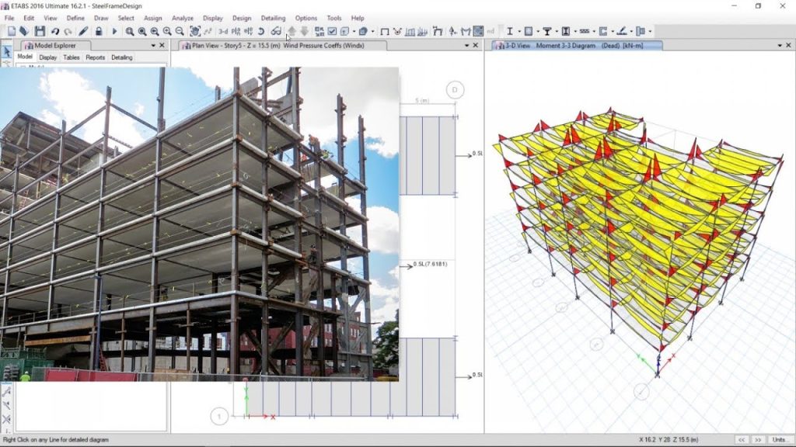796x447 pixels.
Task: Open the I-section frame properties dropdown arrow
Action: (x=519, y=29)
